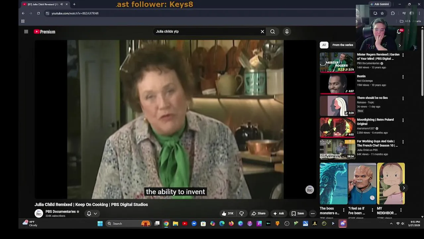
Task: Open the Windows Start menu
Action: pyautogui.click(x=100, y=224)
